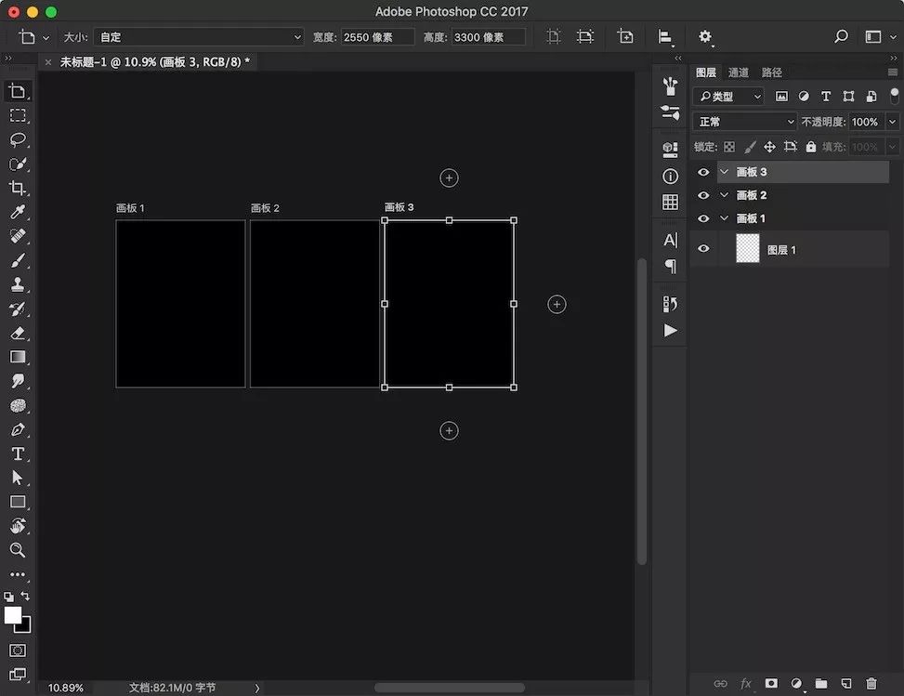Collapse the 画板 2 group

click(724, 195)
